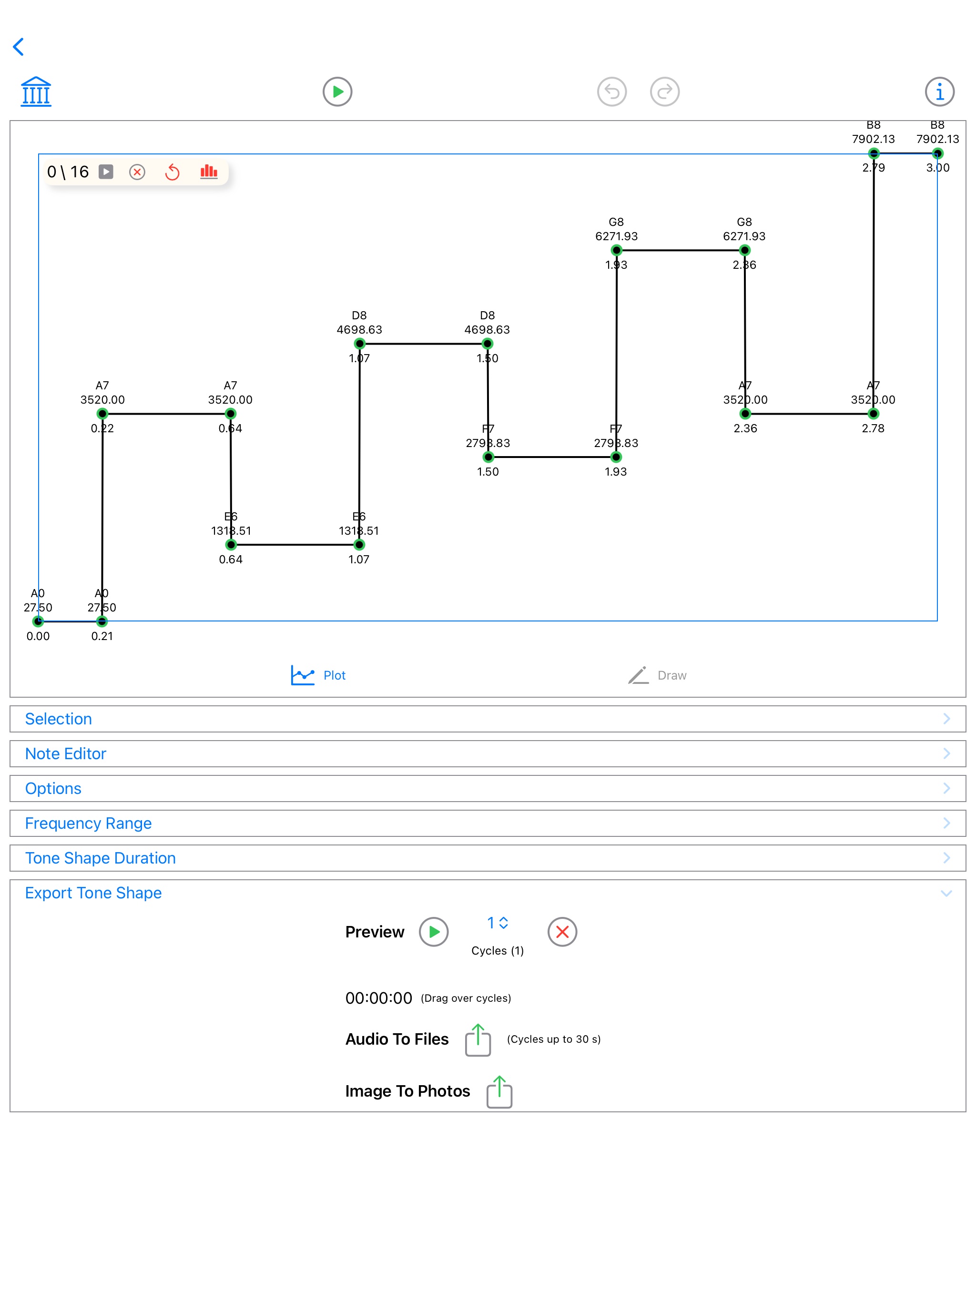Open the Note Editor section
Viewport: 976px width, 1302px height.
[x=488, y=753]
